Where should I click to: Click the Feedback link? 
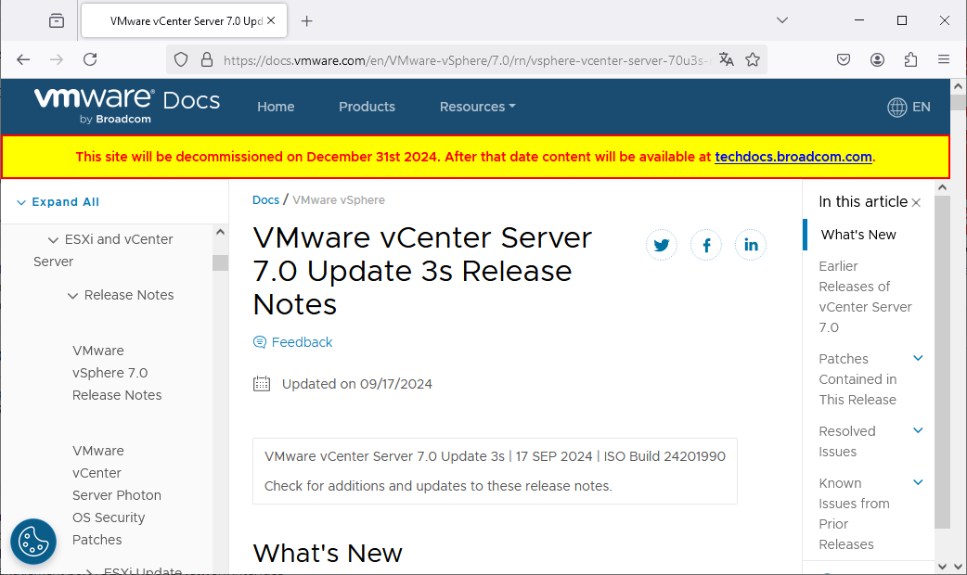(293, 342)
